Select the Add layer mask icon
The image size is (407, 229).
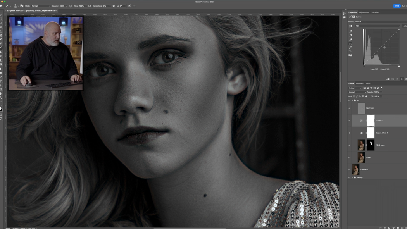click(x=389, y=227)
